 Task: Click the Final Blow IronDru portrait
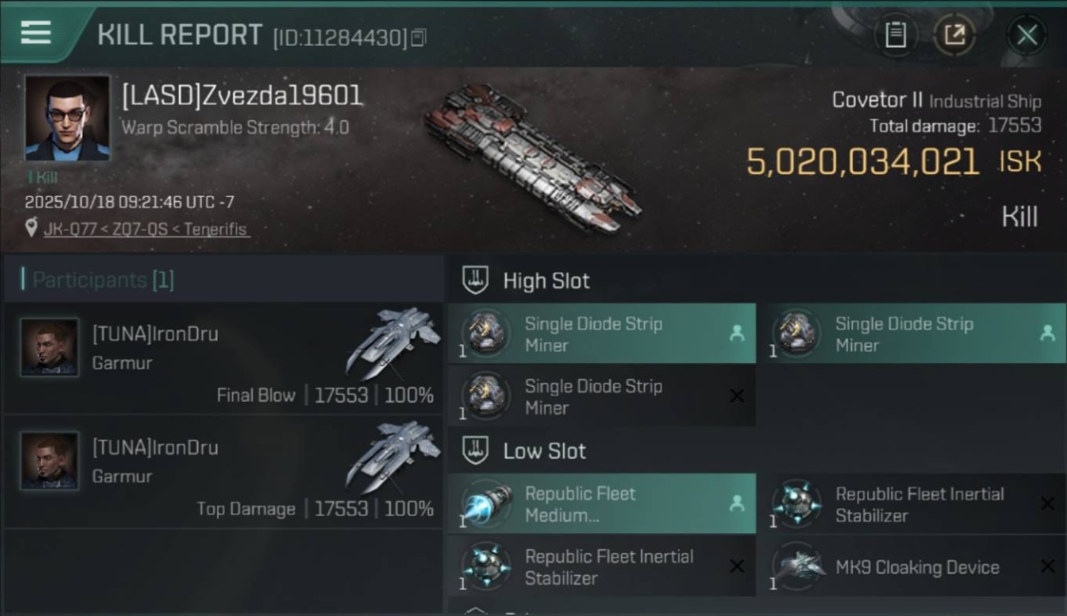pyautogui.click(x=50, y=347)
